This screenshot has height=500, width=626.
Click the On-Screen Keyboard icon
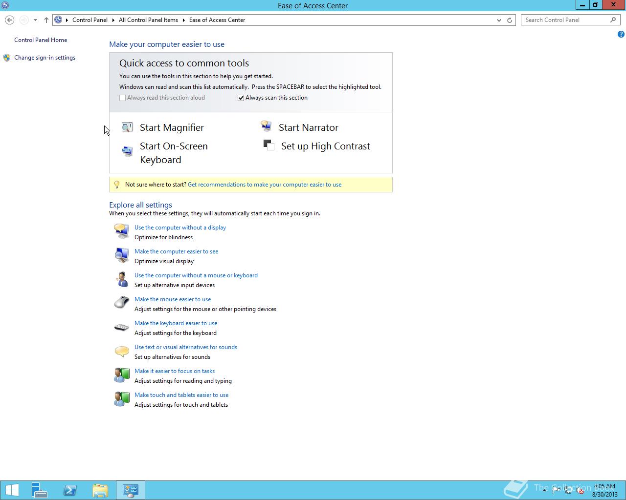(127, 151)
